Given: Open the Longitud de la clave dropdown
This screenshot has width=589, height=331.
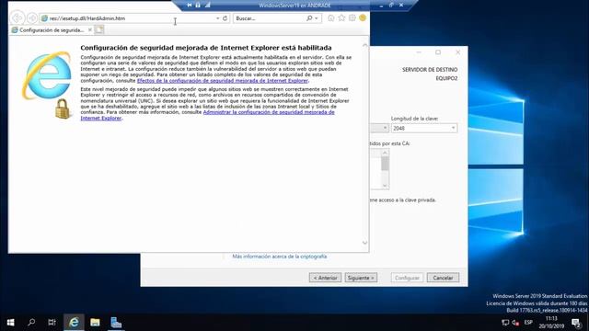Looking at the screenshot, I should click(424, 129).
